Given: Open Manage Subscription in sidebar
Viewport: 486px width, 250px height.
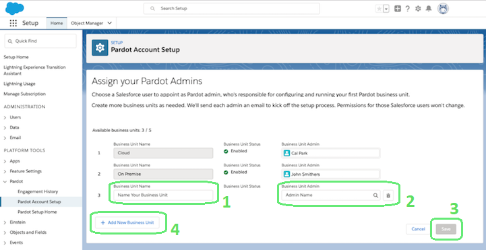Looking at the screenshot, I should tap(24, 94).
